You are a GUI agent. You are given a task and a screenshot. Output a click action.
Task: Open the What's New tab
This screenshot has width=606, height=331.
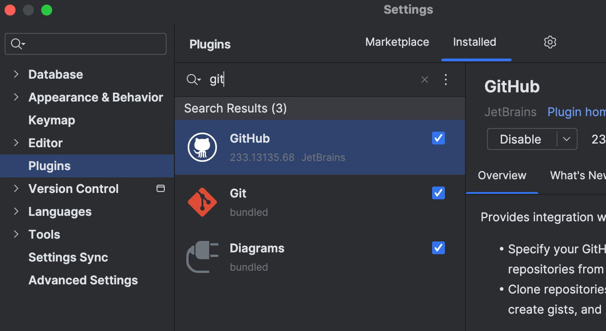pos(578,176)
